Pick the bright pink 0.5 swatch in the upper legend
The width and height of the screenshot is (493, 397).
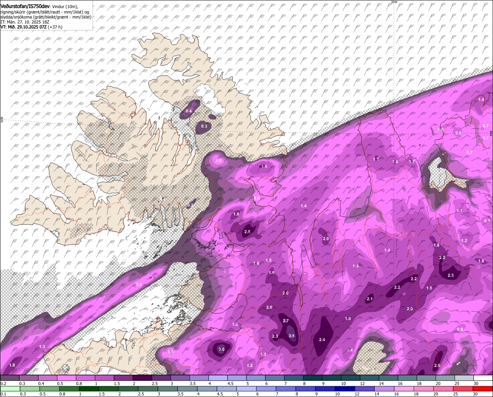(66, 378)
